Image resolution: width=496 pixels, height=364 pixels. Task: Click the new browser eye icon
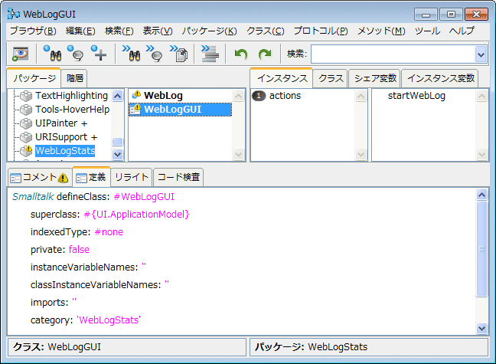pyautogui.click(x=20, y=54)
